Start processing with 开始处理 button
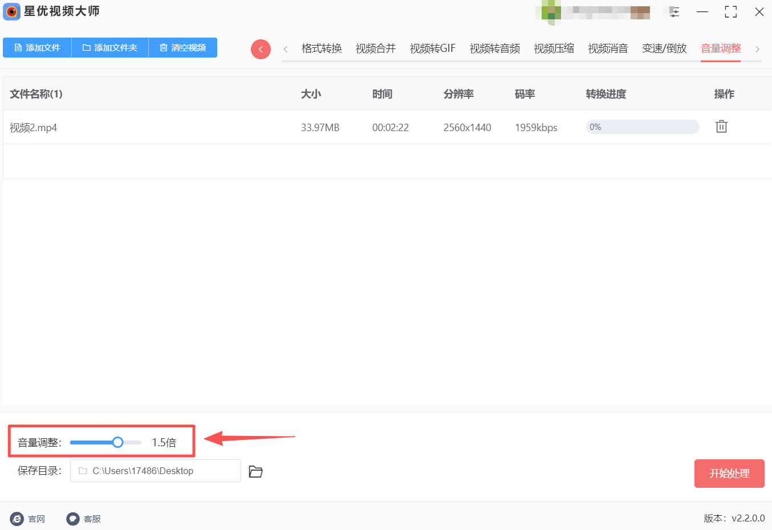 click(729, 474)
